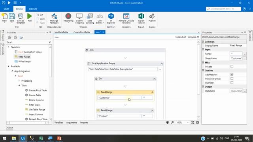Browse for workbook path ellipsis button

click(x=160, y=69)
